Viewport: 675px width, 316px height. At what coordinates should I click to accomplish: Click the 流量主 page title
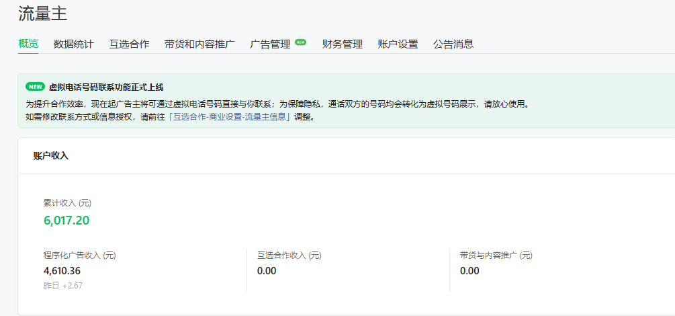tap(43, 13)
